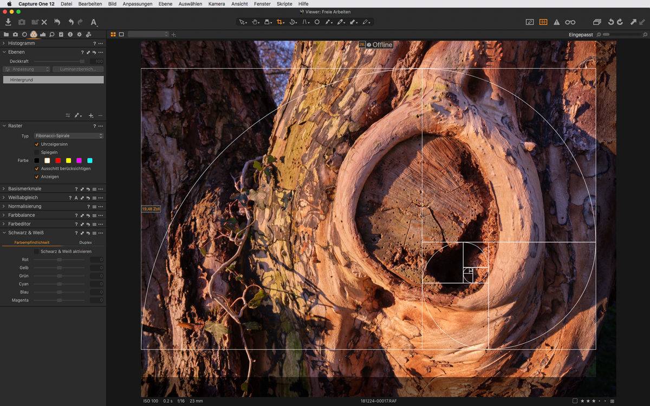Expand the Normalisierung panel
Screen dimensions: 650x406
pos(4,206)
